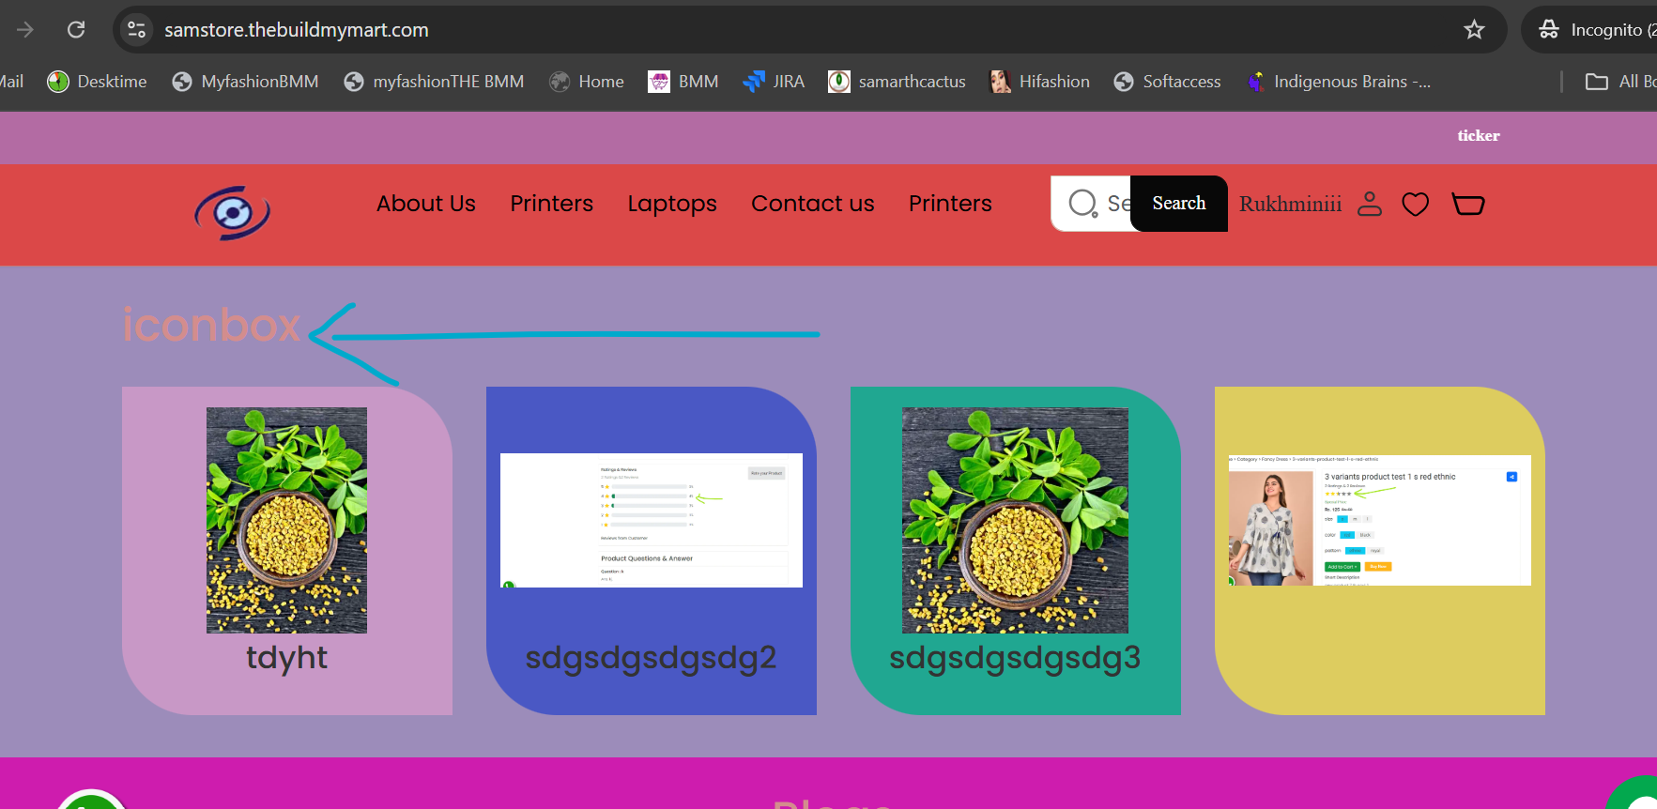The image size is (1657, 809).
Task: Open the Indigenous Brains bookmark
Action: 1338,82
